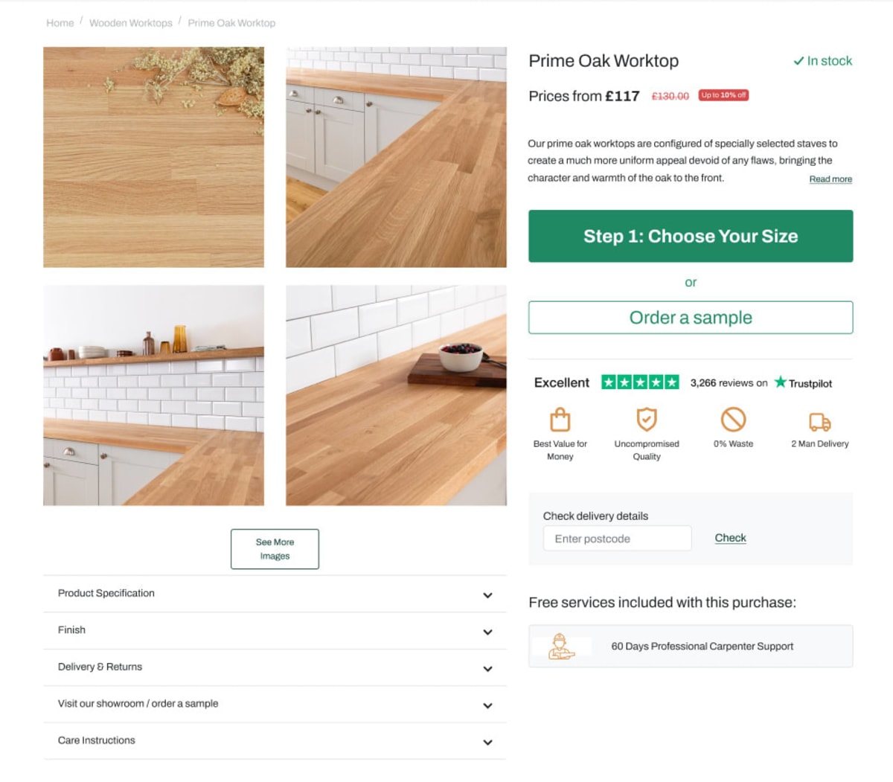Click the 0% Waste circle icon
The height and width of the screenshot is (782, 893).
point(733,420)
